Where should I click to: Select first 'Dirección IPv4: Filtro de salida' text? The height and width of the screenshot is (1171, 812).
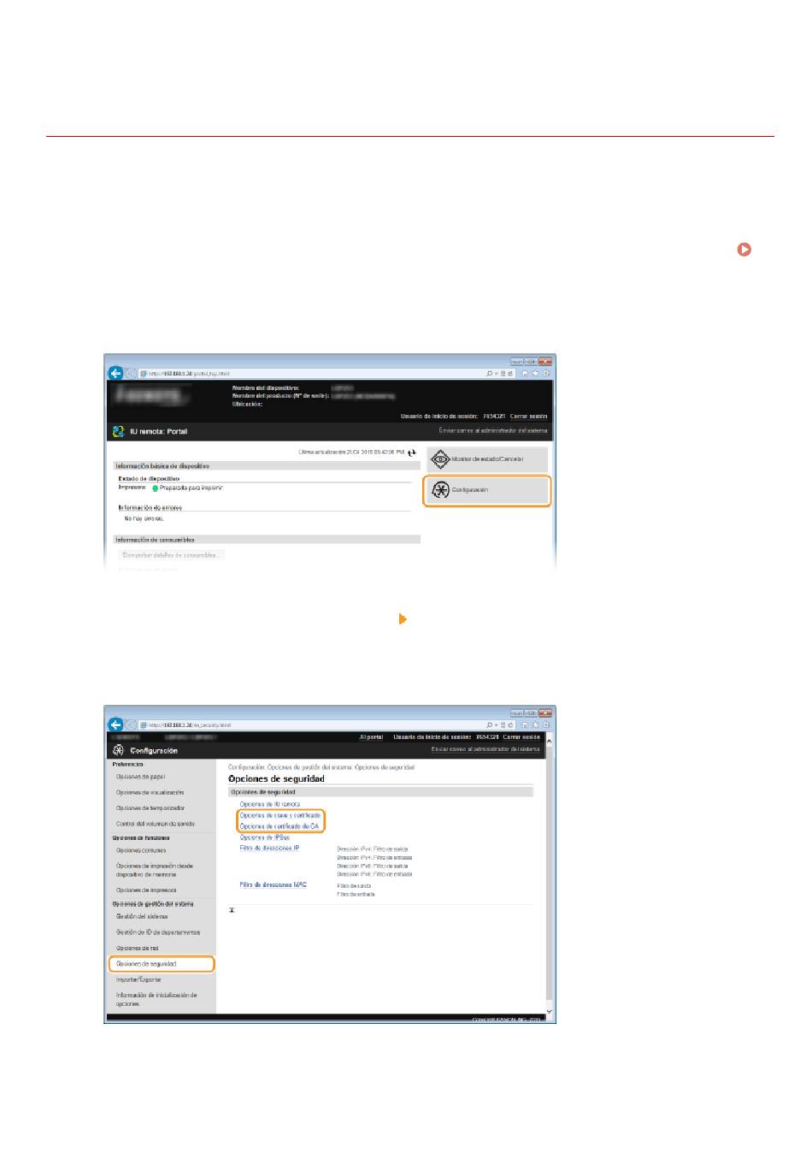click(x=373, y=849)
